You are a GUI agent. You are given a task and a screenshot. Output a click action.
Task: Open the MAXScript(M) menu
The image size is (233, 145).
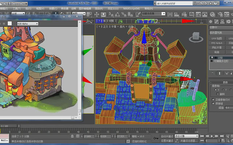pyautogui.click(x=131, y=9)
